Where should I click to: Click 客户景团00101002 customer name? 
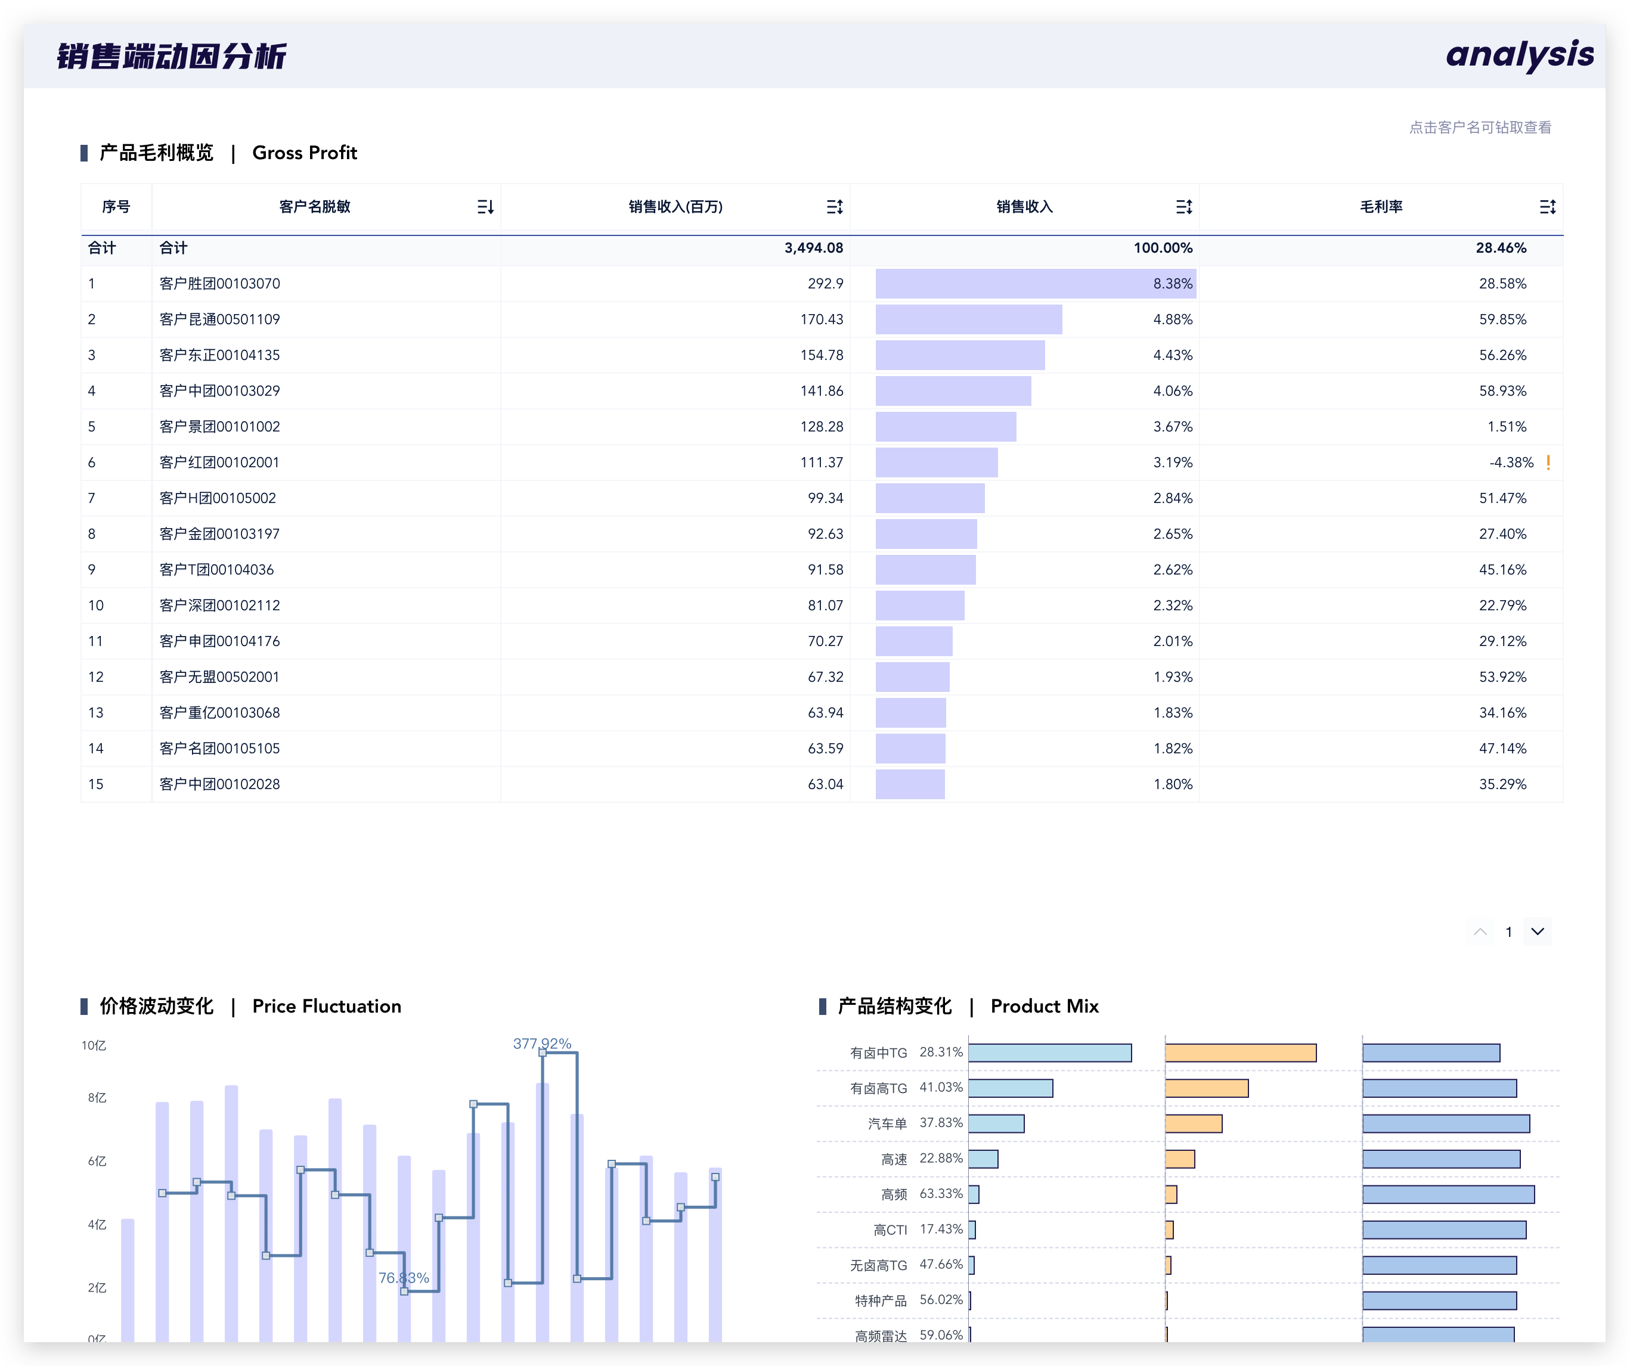(x=219, y=427)
